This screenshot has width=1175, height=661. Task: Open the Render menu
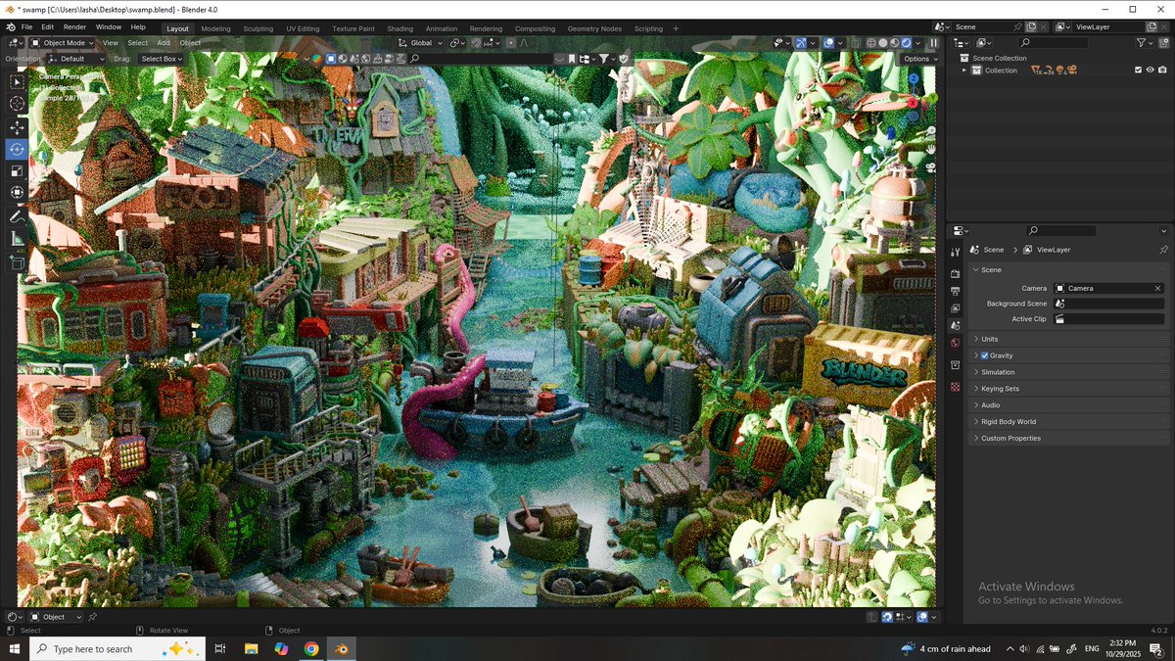(x=74, y=26)
